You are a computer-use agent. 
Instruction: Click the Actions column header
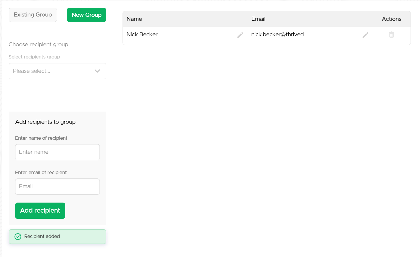point(391,19)
